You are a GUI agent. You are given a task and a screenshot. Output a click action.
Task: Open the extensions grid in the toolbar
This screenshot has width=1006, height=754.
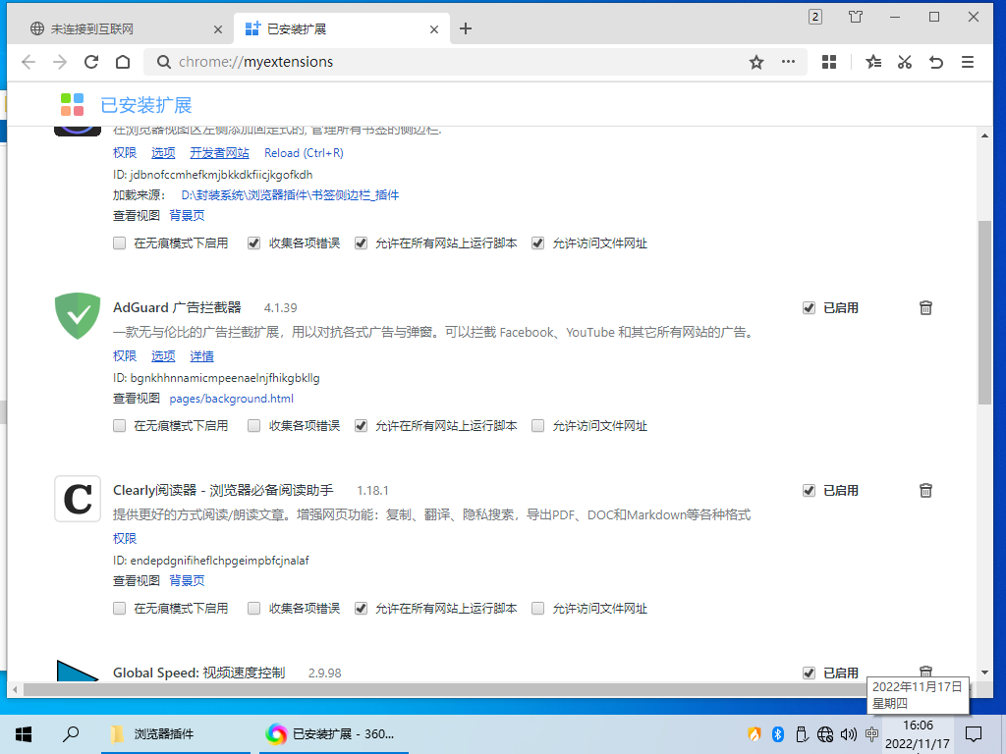(829, 62)
